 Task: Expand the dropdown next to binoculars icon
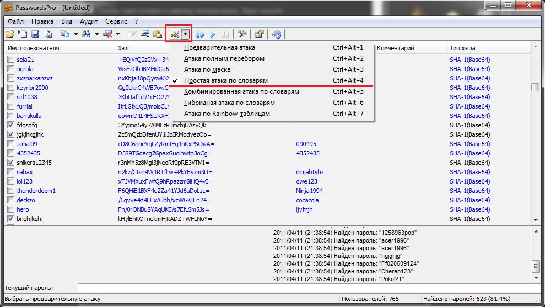pyautogui.click(x=96, y=35)
